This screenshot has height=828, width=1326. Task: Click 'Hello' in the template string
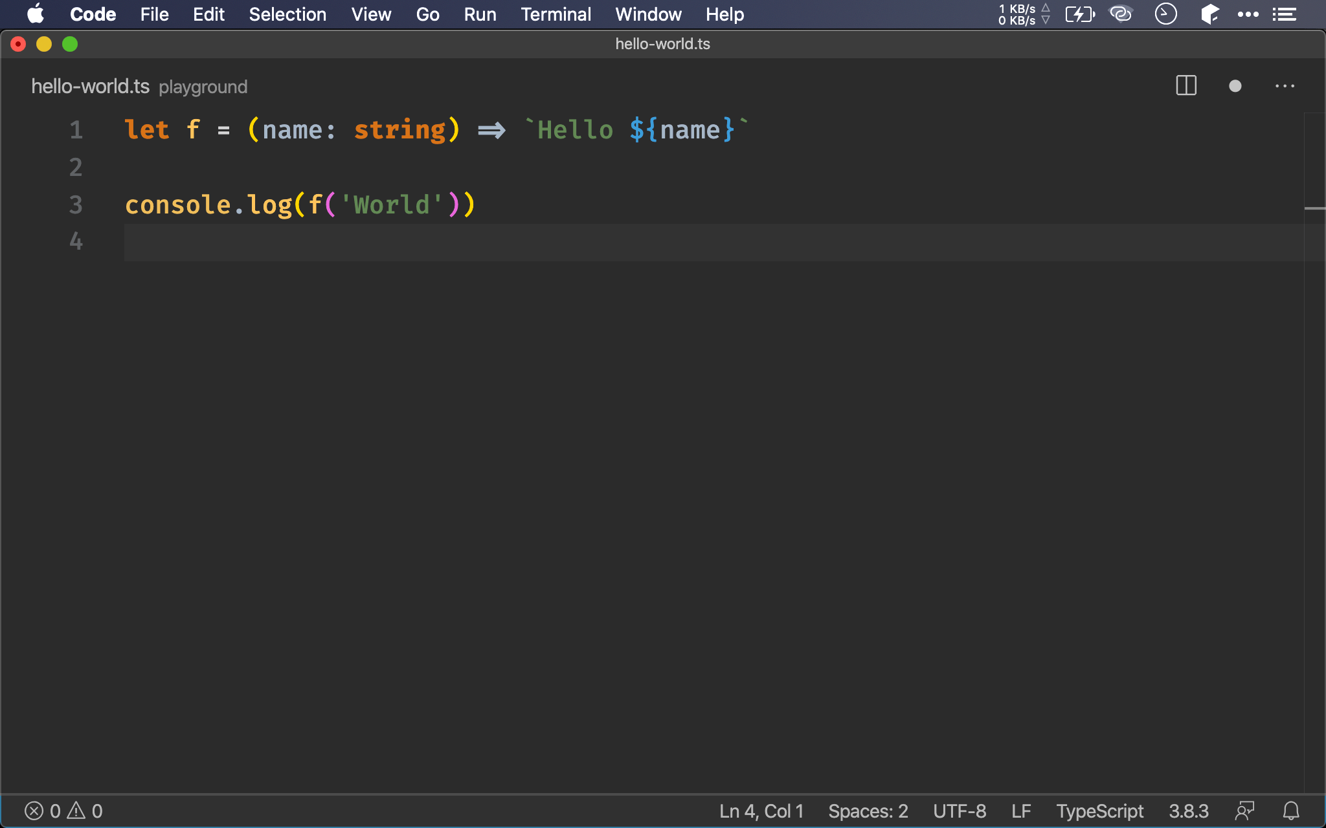(575, 130)
